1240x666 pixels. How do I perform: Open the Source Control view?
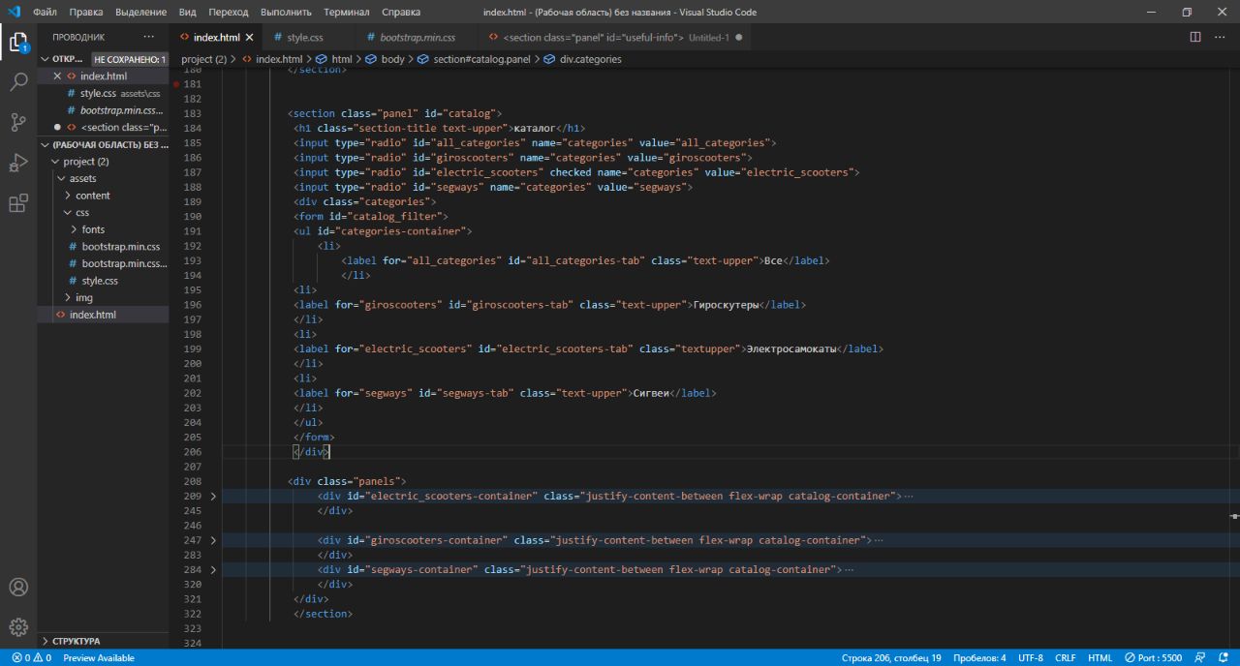pyautogui.click(x=18, y=123)
